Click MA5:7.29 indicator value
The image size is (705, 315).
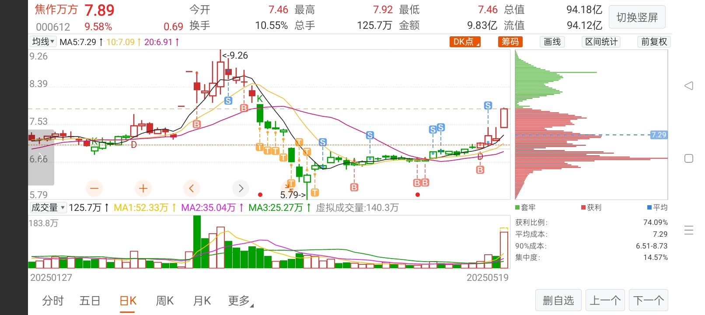click(78, 42)
